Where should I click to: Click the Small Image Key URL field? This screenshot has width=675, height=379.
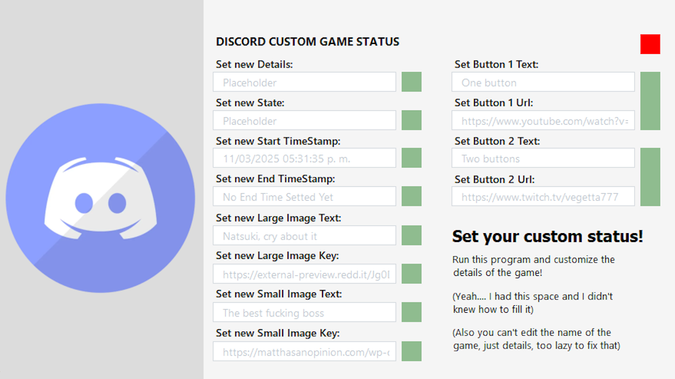coord(304,351)
